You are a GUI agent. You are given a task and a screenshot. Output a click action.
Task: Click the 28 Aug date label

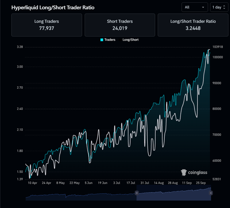click(x=173, y=183)
